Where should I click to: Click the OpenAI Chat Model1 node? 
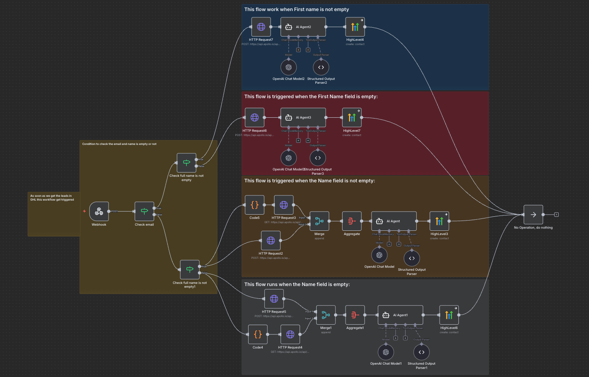point(386,352)
